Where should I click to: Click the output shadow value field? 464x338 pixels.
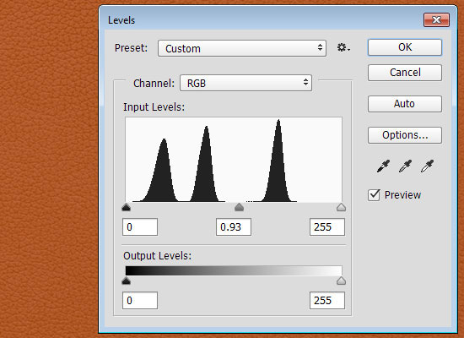click(x=140, y=300)
